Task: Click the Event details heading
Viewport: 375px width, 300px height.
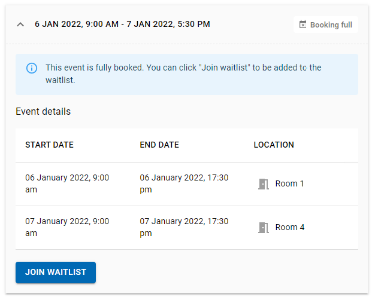Action: point(43,112)
